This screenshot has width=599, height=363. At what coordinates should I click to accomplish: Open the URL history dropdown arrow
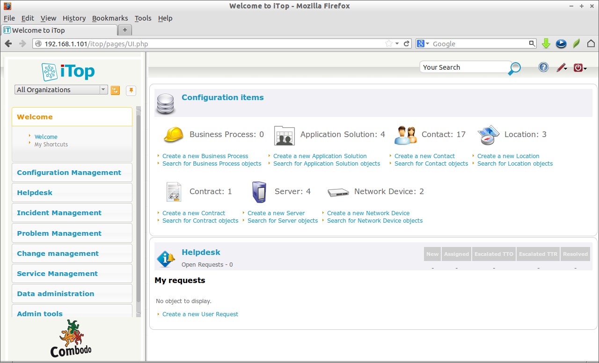pos(397,44)
